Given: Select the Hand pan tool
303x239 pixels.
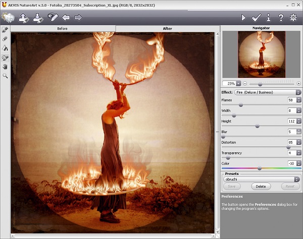Looking at the screenshot, I should pyautogui.click(x=5, y=67).
